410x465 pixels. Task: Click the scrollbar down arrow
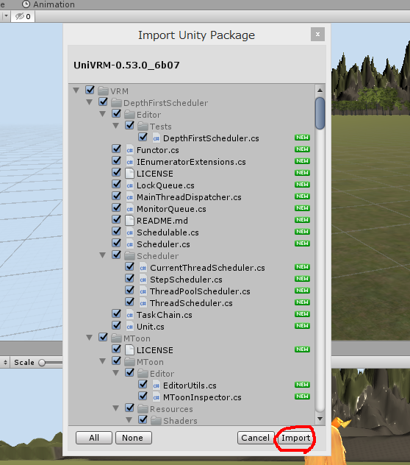(320, 419)
